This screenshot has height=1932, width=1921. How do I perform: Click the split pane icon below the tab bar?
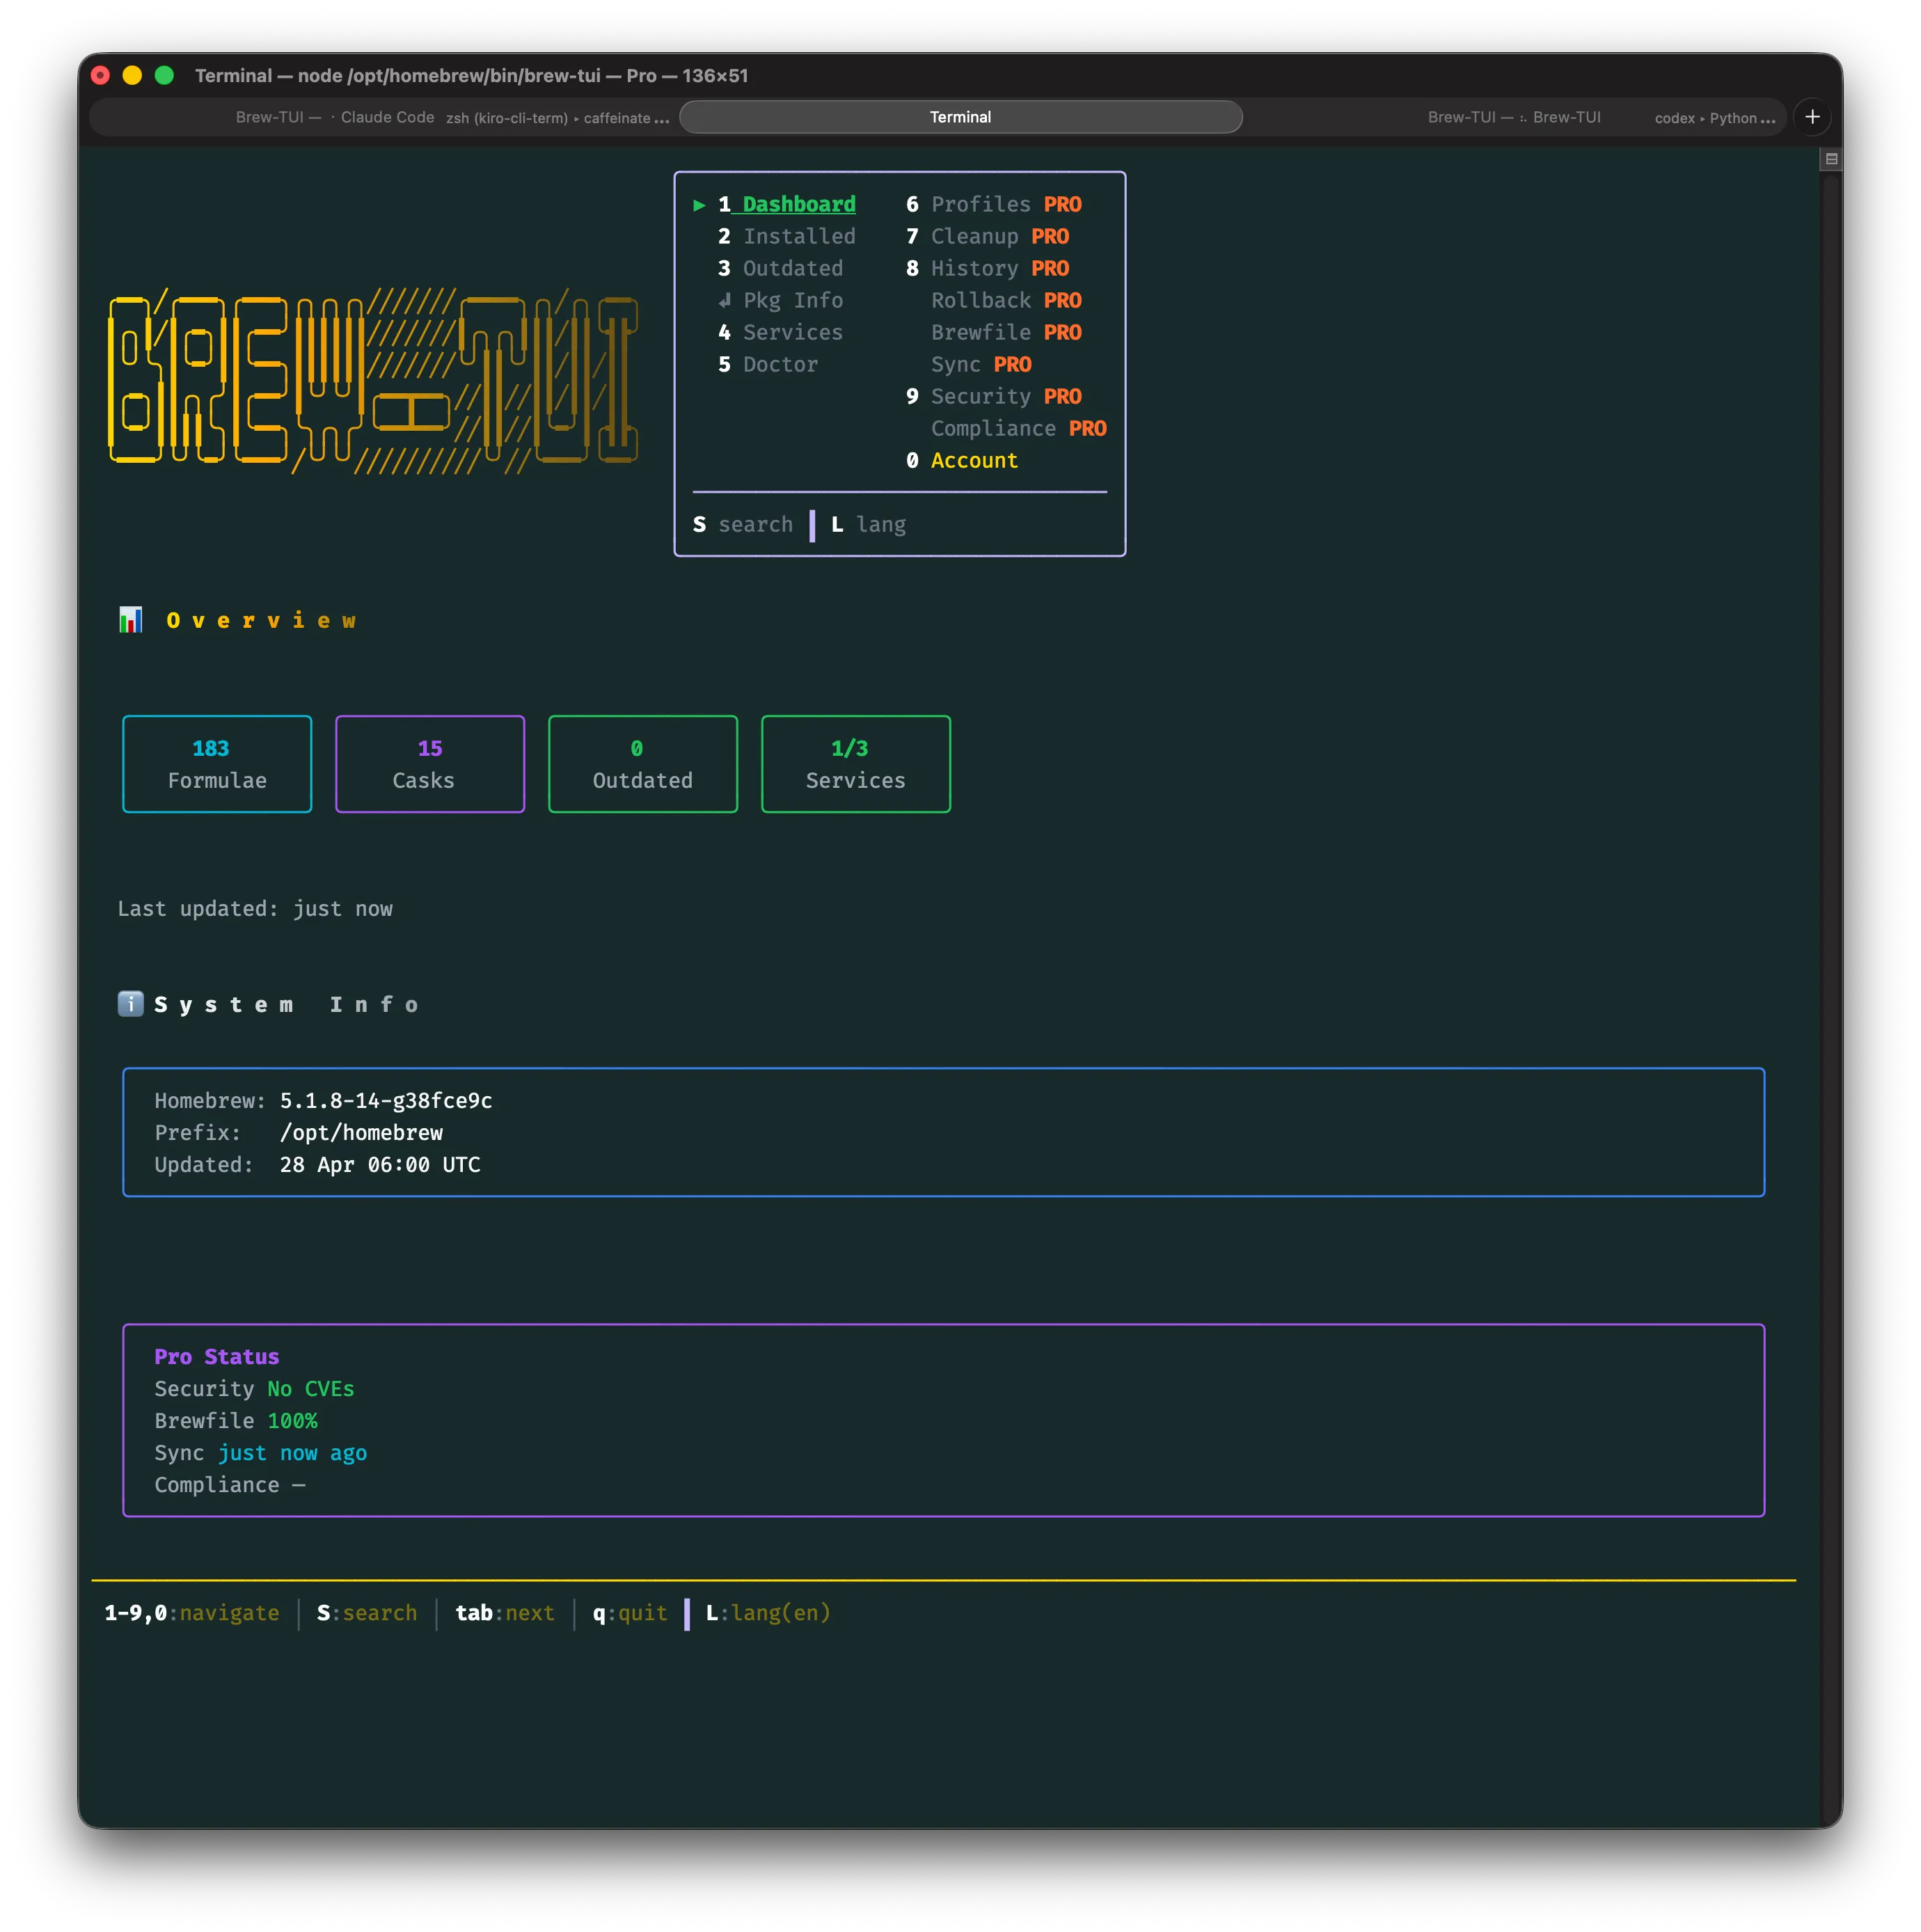tap(1830, 159)
